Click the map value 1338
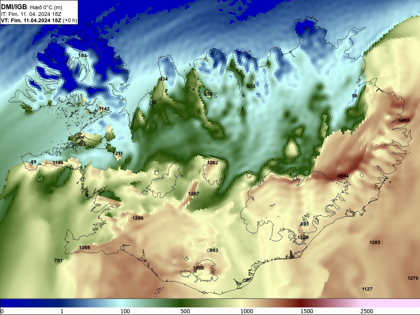This screenshot has width=420, height=315. (198, 268)
